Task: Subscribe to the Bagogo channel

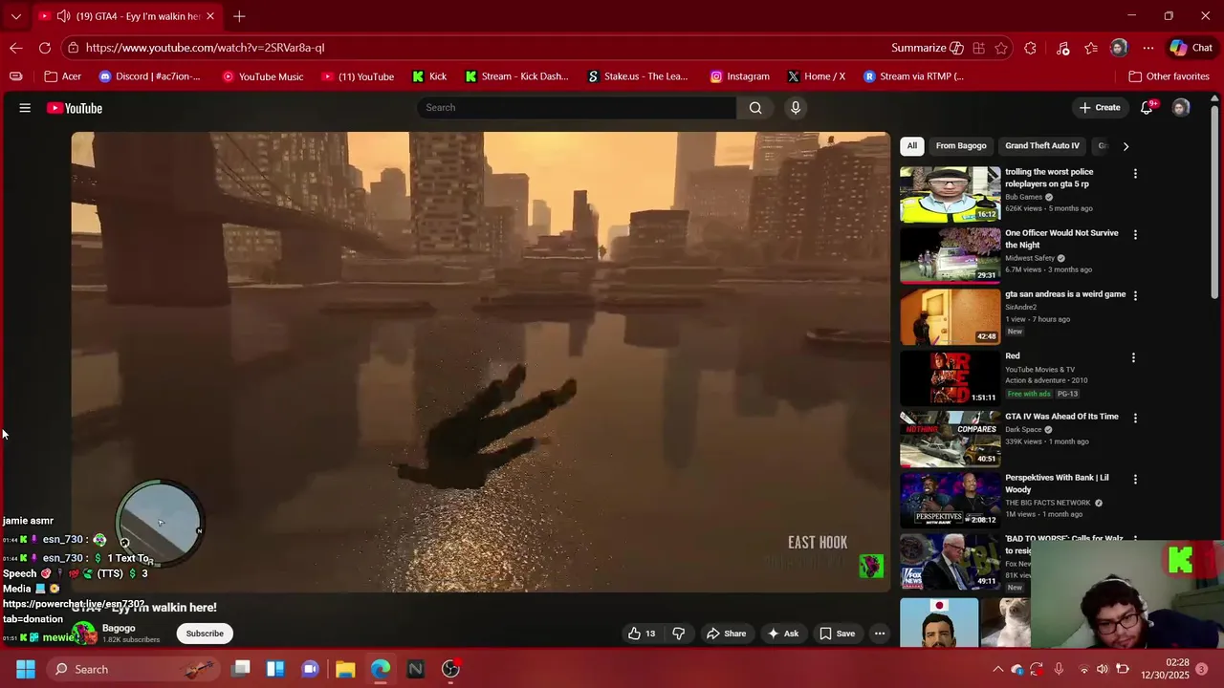Action: 205,634
